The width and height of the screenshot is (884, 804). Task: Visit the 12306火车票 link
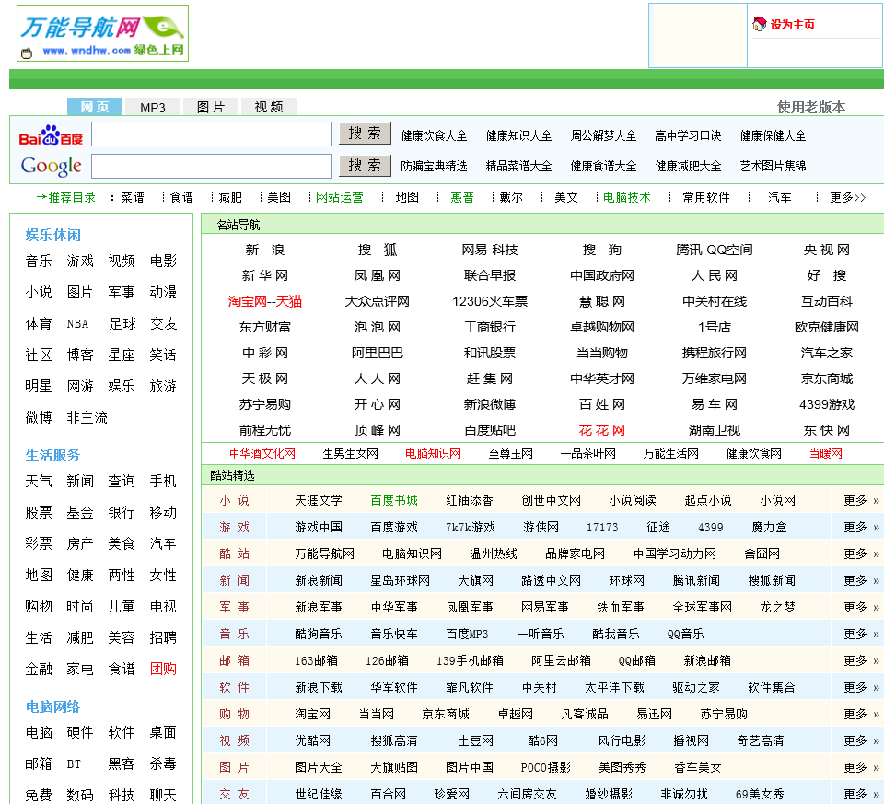click(x=490, y=301)
